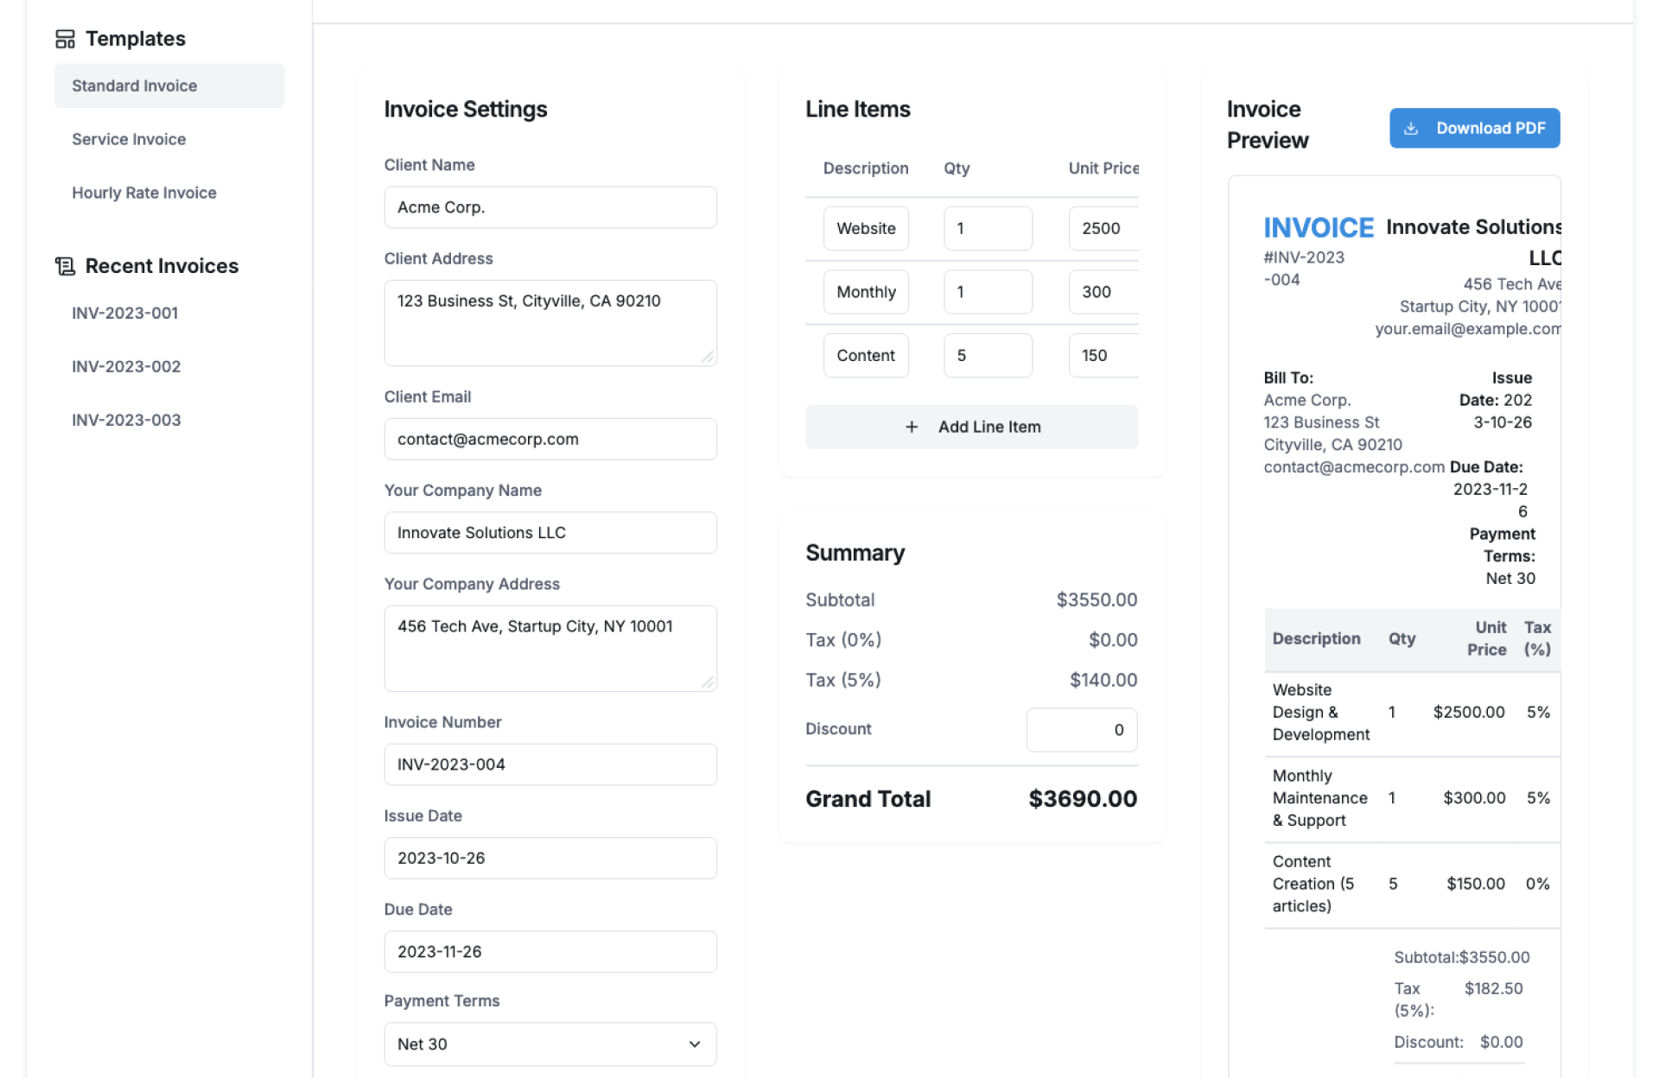Click the Templates layout icon
Image resolution: width=1659 pixels, height=1078 pixels.
pyautogui.click(x=65, y=39)
